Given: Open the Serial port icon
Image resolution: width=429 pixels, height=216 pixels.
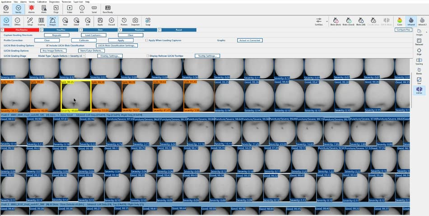Looking at the screenshot, I should (x=94, y=9).
